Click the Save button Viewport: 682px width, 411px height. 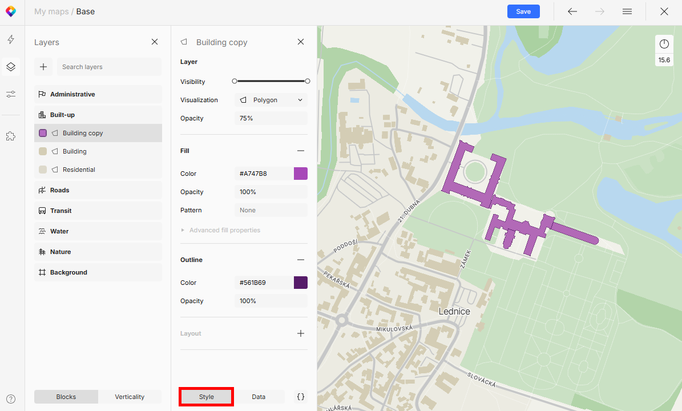pyautogui.click(x=523, y=11)
